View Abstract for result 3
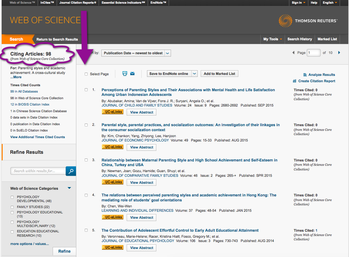The image size is (349, 257). [x=142, y=182]
